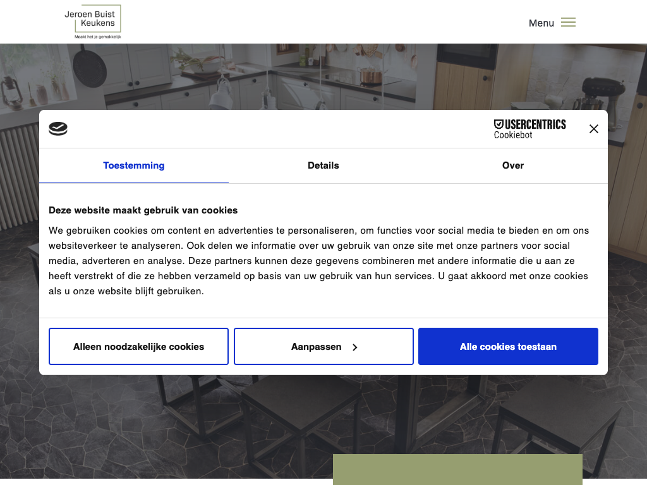Screen dimensions: 647x485
Task: Click the green block at page bottom
Action: pos(457,469)
